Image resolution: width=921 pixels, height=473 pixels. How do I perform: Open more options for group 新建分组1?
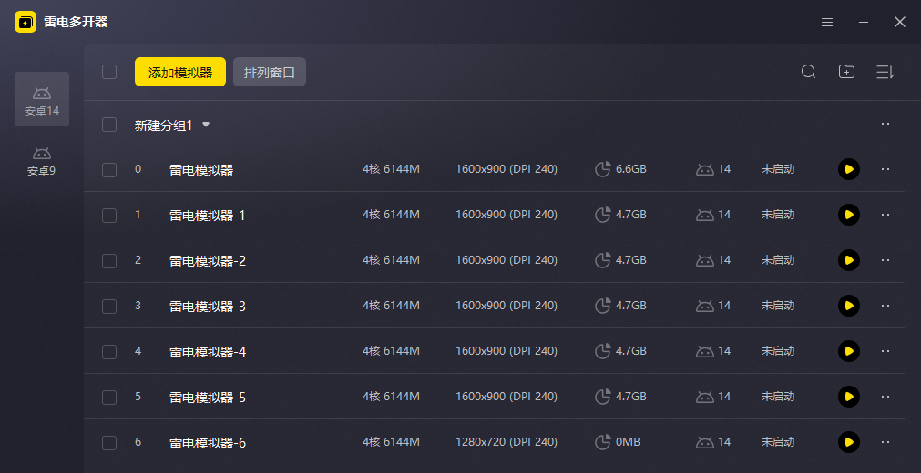pos(885,124)
